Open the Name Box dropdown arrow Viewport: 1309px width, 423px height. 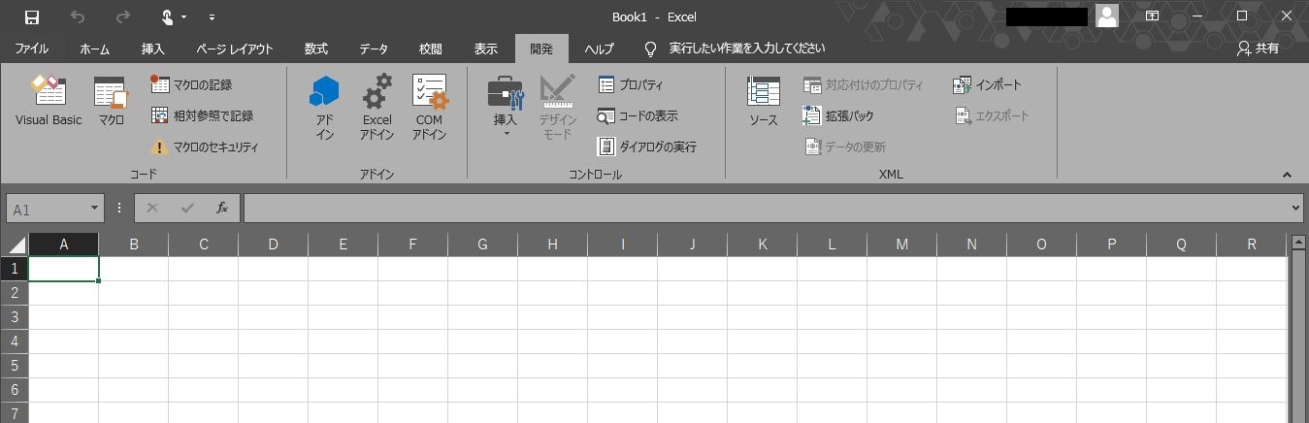[95, 208]
